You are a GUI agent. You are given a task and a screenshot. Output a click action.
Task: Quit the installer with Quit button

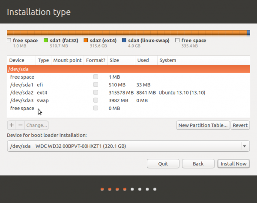tap(163, 164)
